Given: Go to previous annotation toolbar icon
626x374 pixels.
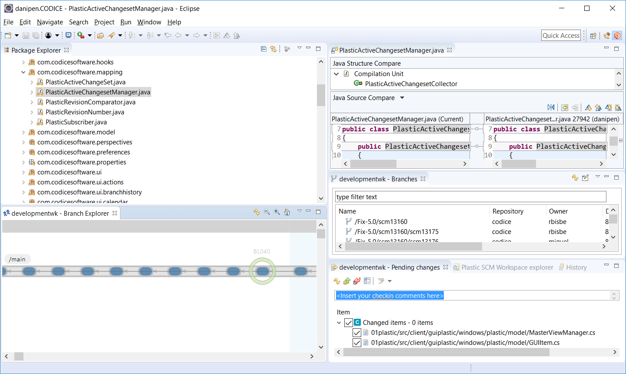Looking at the screenshot, I should click(x=150, y=35).
